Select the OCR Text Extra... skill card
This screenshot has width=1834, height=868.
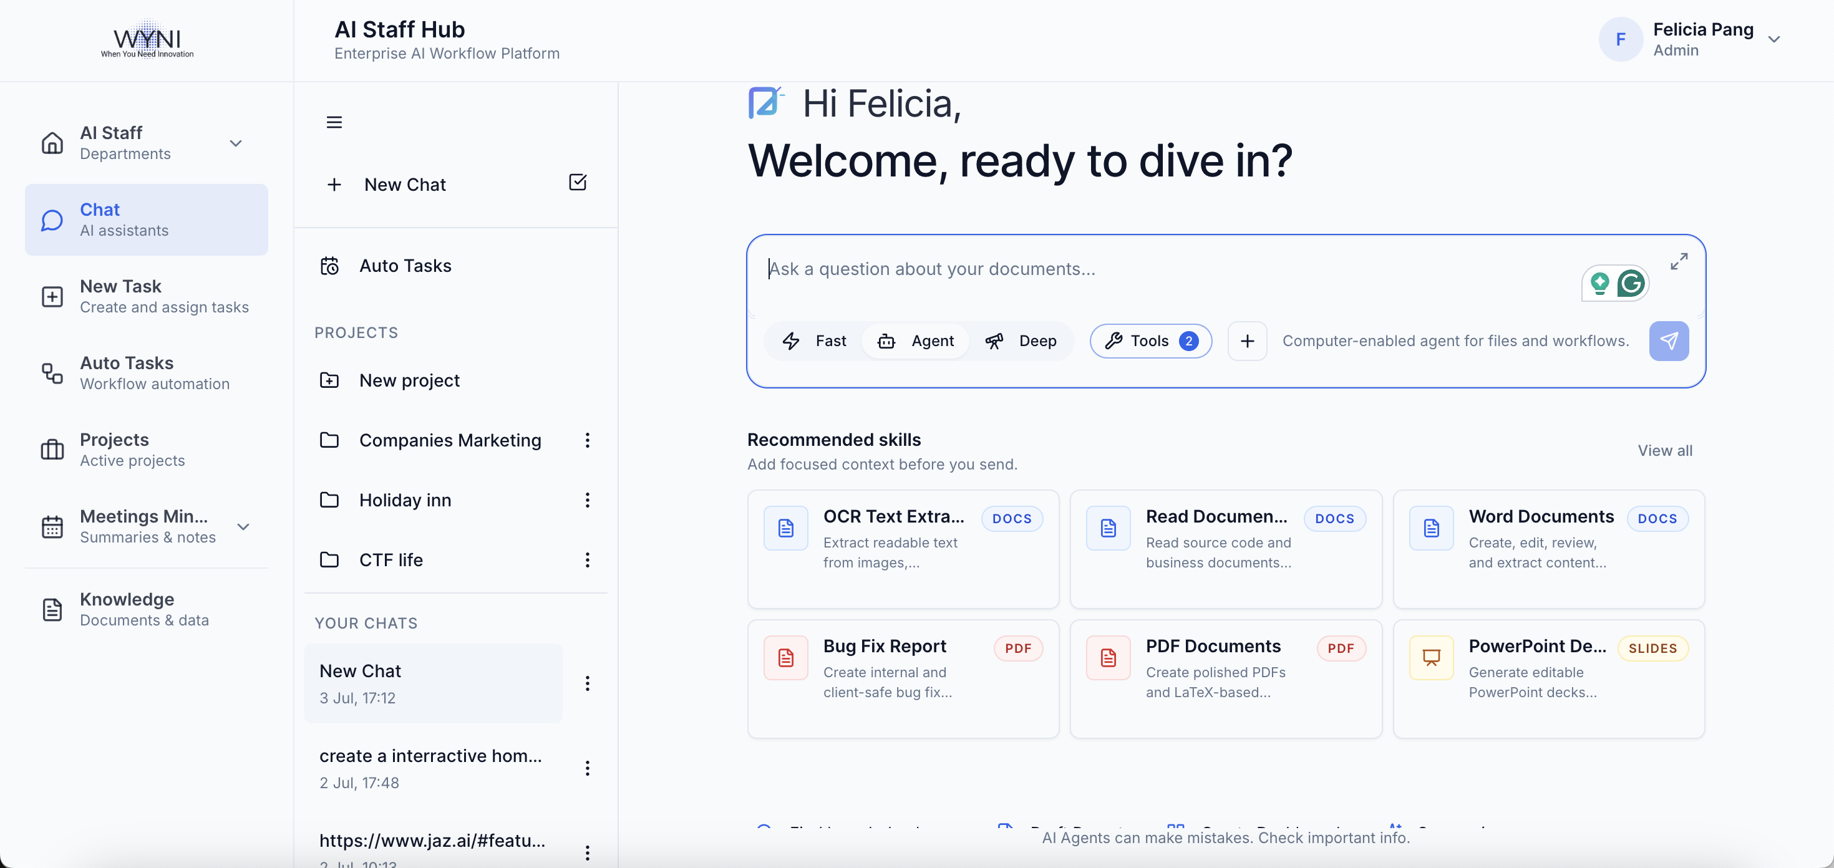[x=903, y=549]
